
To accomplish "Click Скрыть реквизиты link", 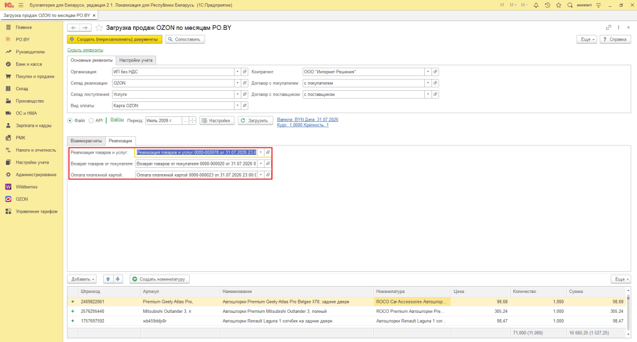I will click(x=85, y=50).
